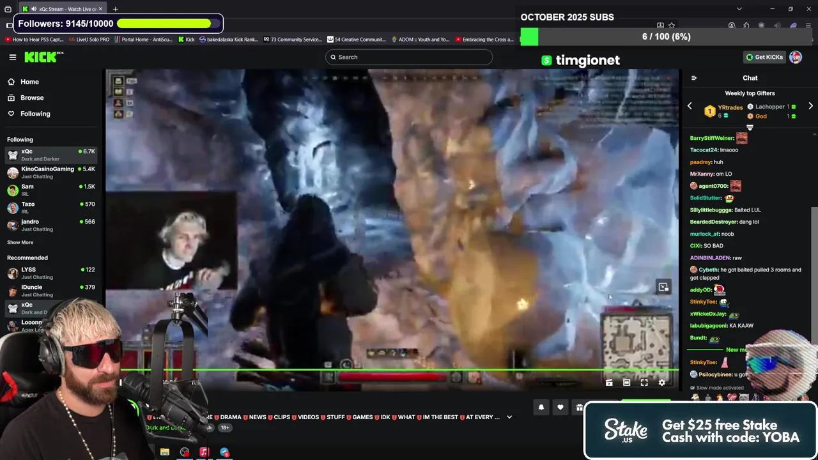Open 54 Creative Communit bookmark
This screenshot has width=818, height=460.
pos(357,40)
